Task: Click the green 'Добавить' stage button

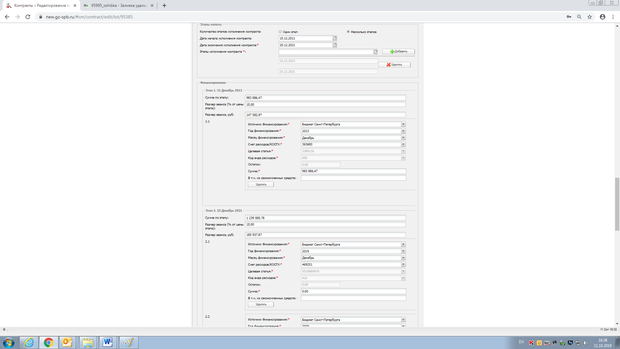Action: (398, 51)
